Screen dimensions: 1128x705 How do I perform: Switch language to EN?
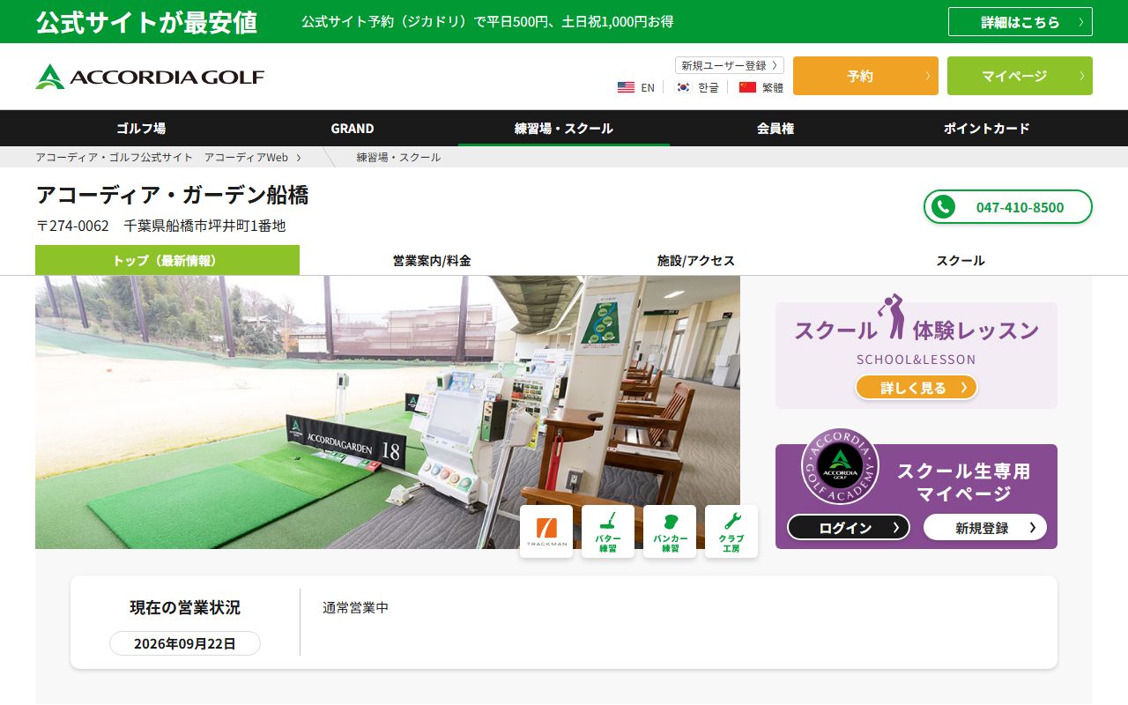pos(648,87)
